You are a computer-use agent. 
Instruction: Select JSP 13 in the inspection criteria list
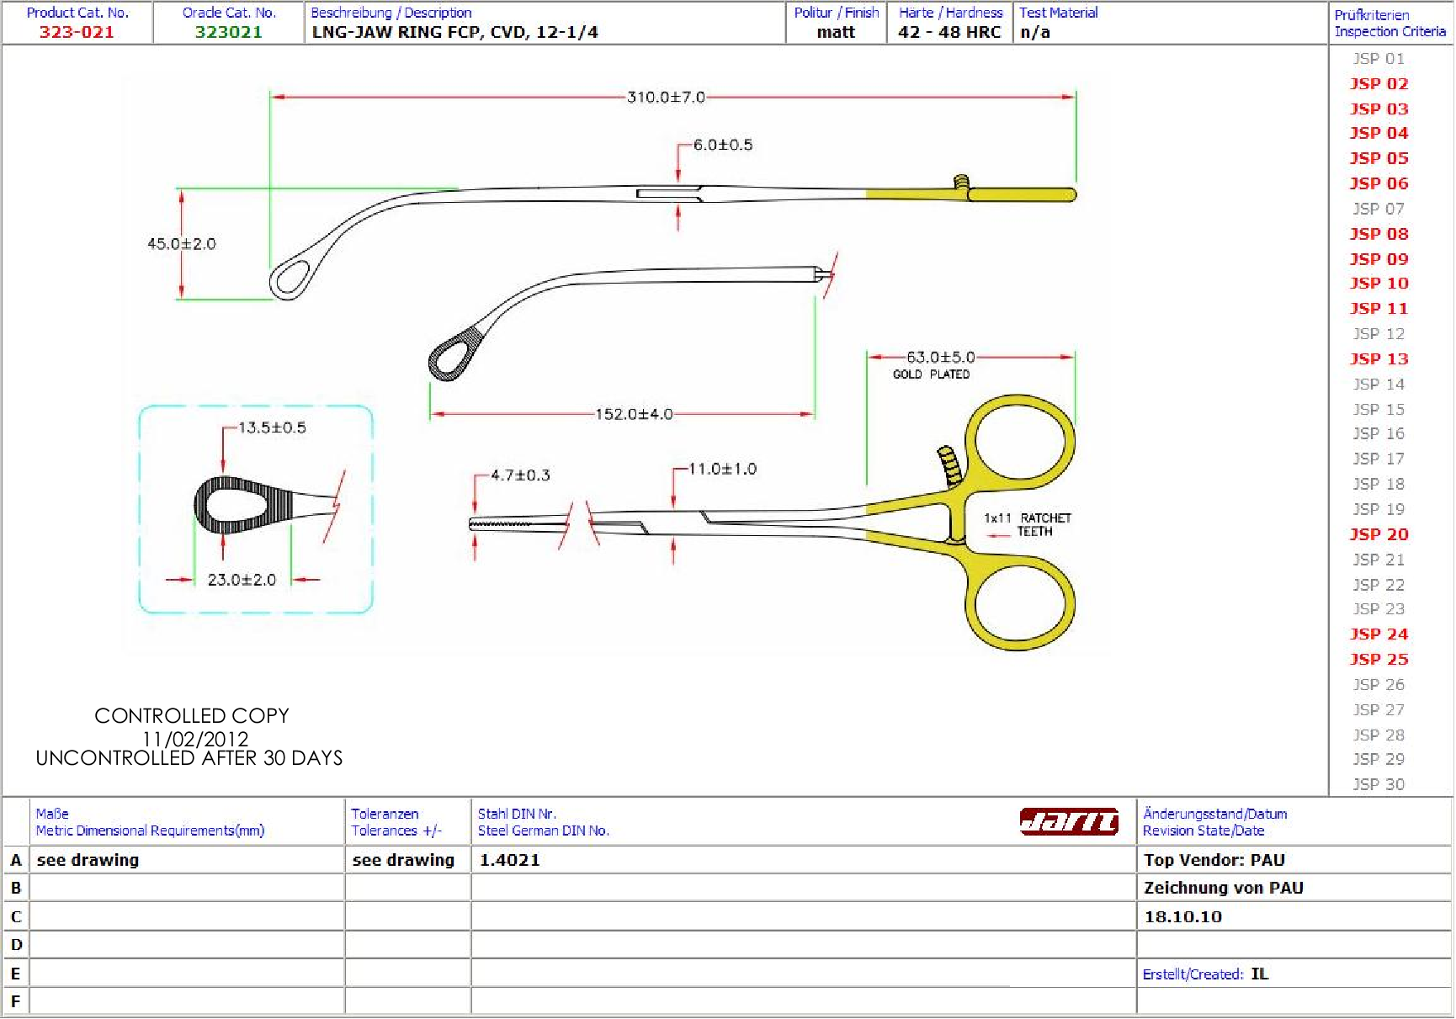click(1379, 359)
